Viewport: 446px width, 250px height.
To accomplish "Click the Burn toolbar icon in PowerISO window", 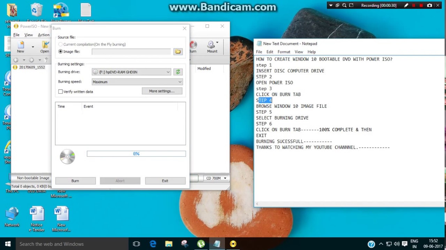I will 193,47.
